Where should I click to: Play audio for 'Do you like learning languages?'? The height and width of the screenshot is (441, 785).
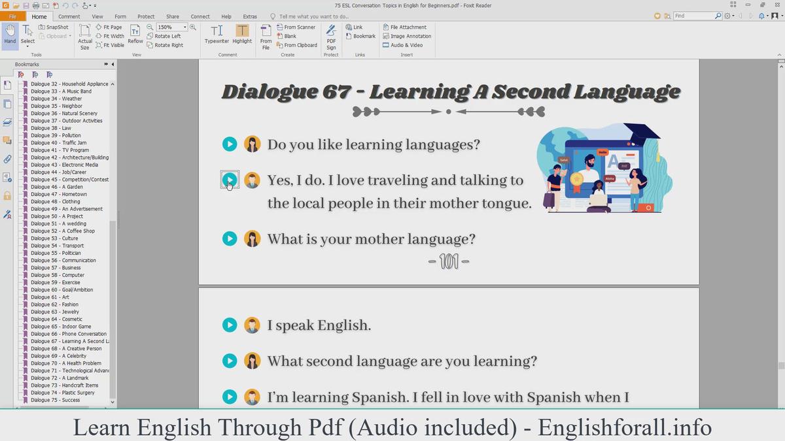pyautogui.click(x=230, y=144)
